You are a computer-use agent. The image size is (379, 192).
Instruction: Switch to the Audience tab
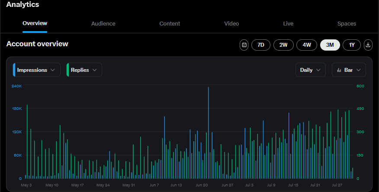(x=103, y=24)
